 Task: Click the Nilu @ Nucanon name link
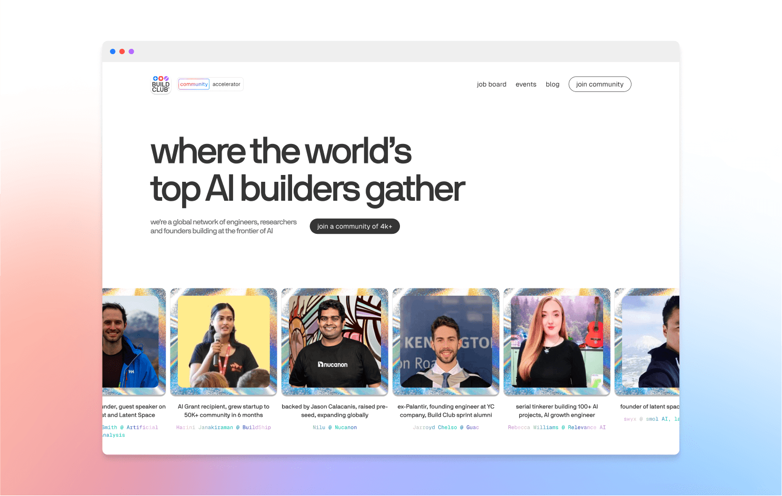click(335, 428)
